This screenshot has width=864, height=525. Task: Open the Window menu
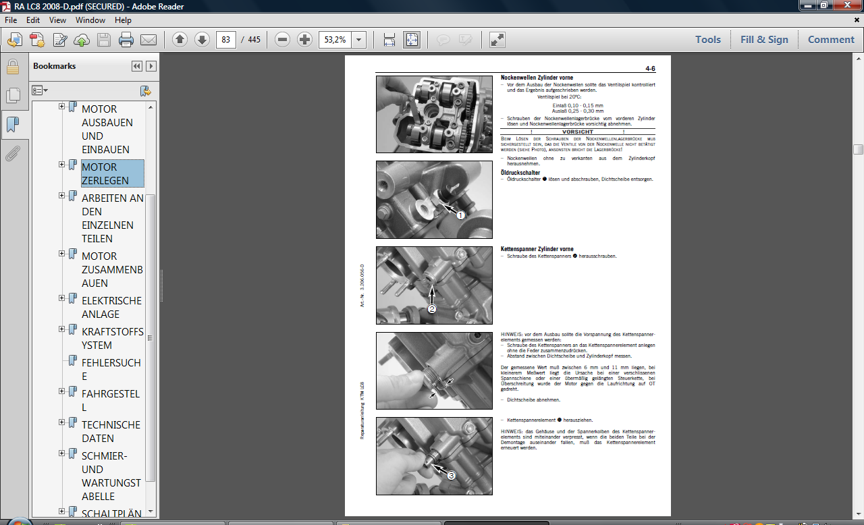90,20
